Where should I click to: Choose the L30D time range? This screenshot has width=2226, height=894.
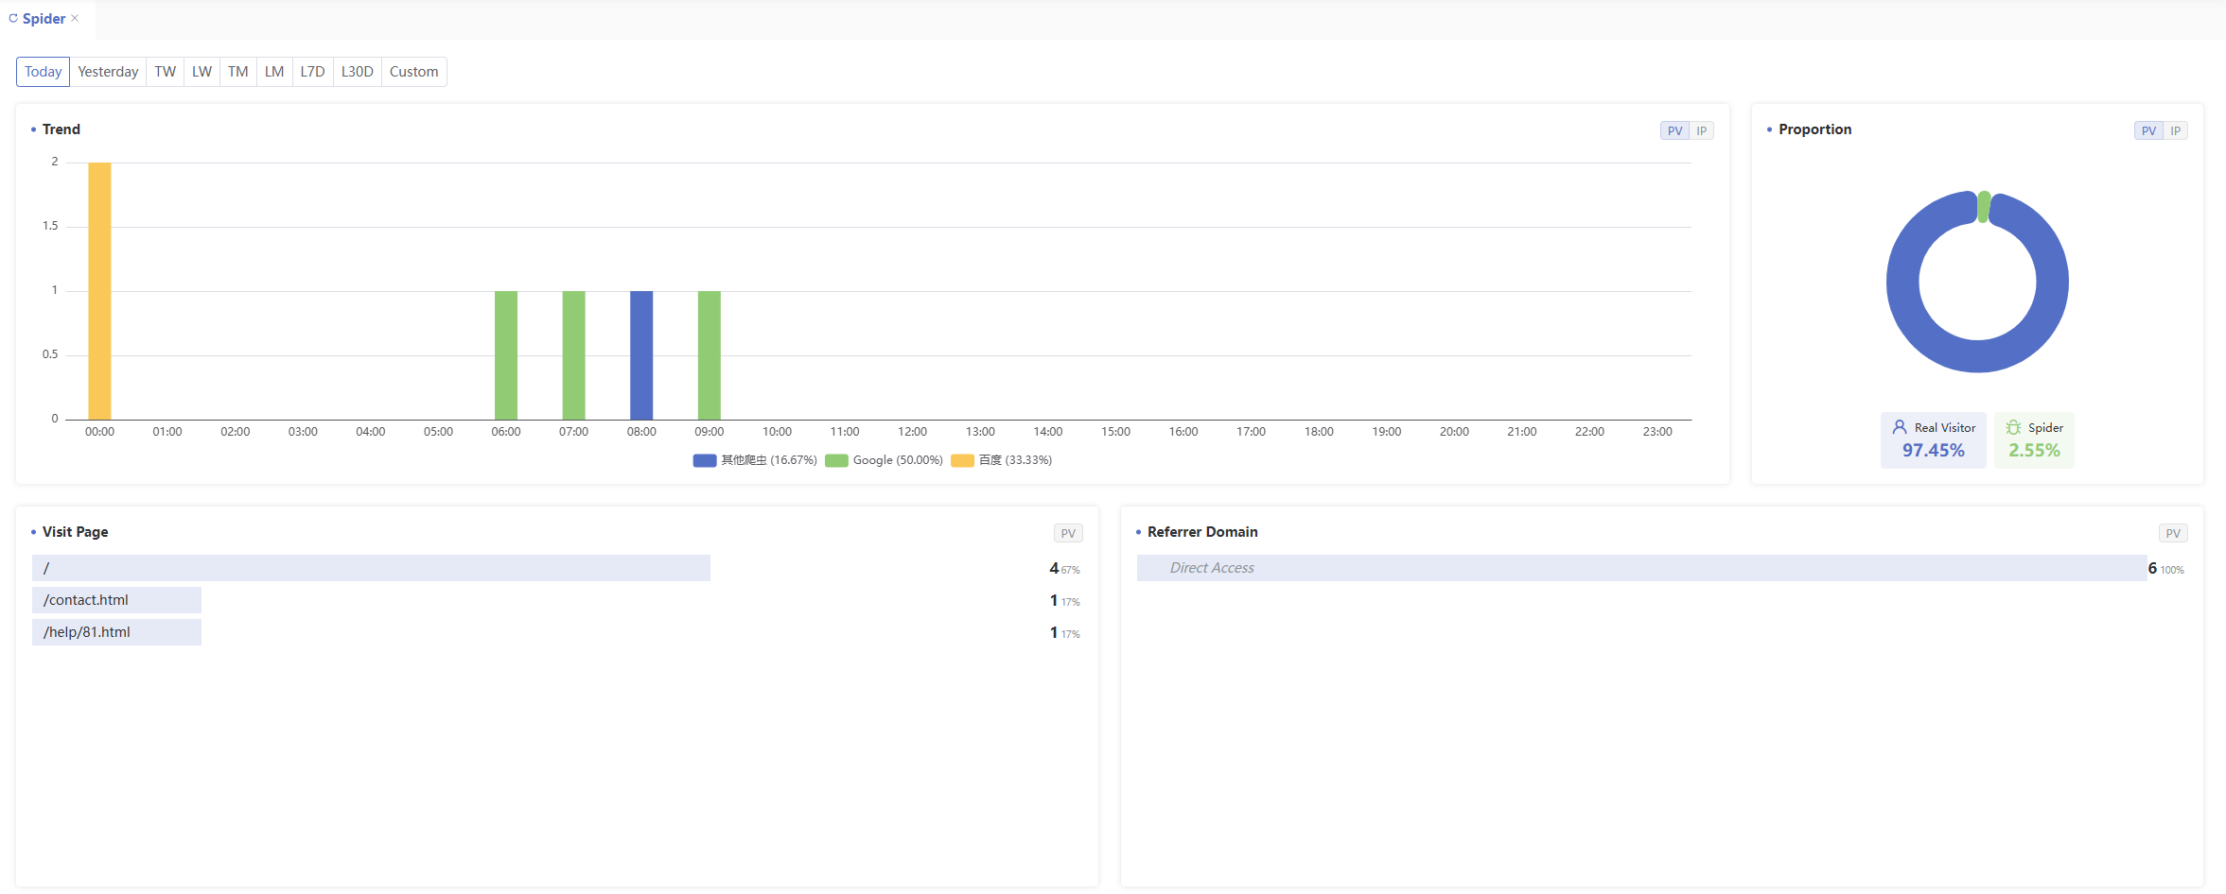click(357, 72)
